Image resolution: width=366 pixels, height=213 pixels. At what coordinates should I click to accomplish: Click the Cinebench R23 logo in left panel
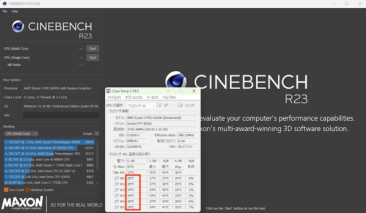[x=52, y=29]
